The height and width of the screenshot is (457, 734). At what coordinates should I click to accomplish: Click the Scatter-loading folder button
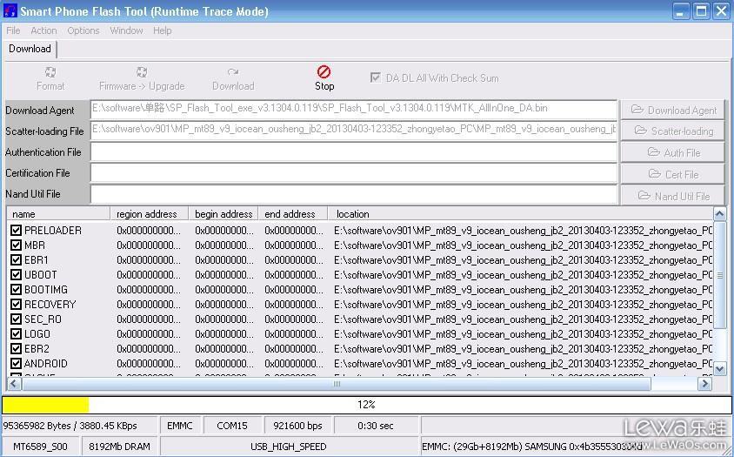tap(674, 131)
